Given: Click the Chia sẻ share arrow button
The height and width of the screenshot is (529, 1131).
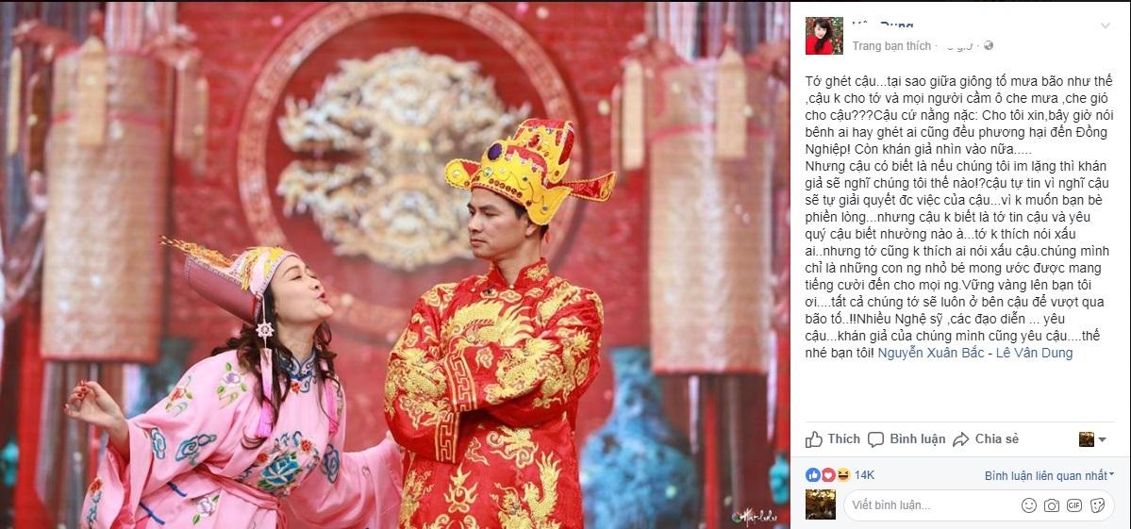Looking at the screenshot, I should click(985, 438).
